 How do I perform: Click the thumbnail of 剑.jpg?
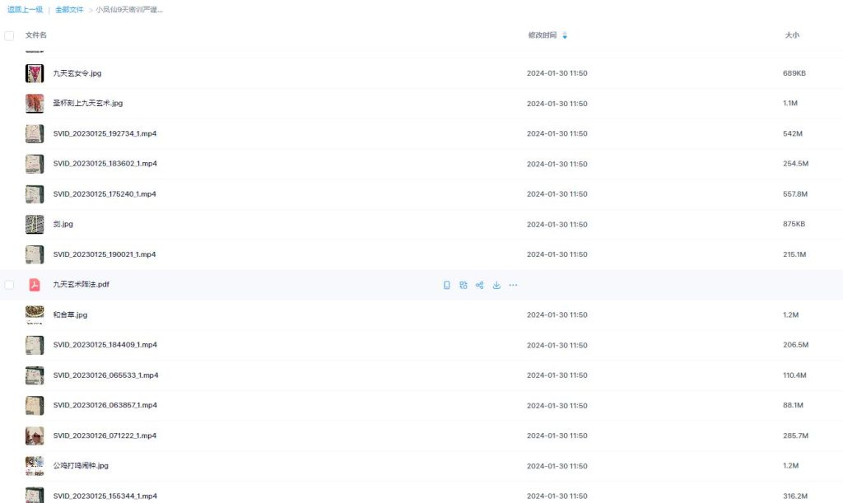pyautogui.click(x=35, y=224)
